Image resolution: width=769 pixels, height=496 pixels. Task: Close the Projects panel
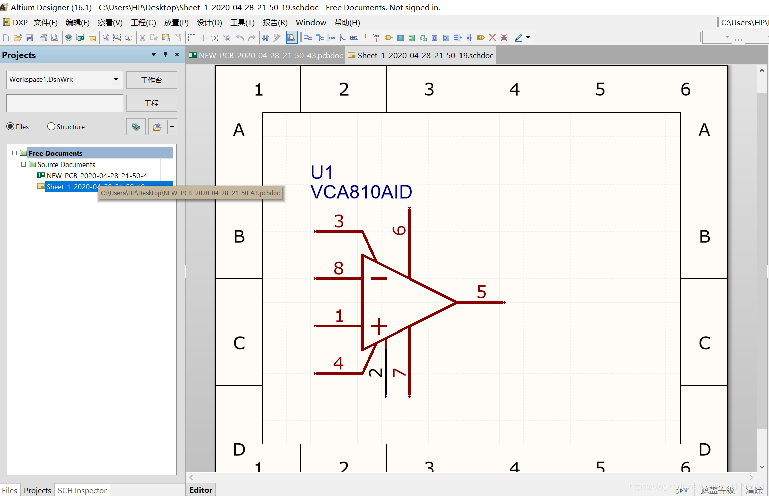[x=177, y=54]
